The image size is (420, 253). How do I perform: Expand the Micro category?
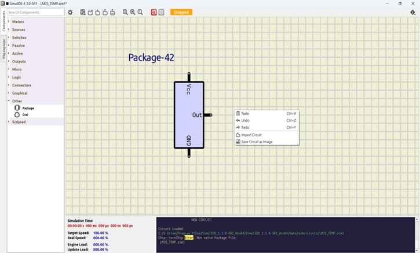[17, 69]
